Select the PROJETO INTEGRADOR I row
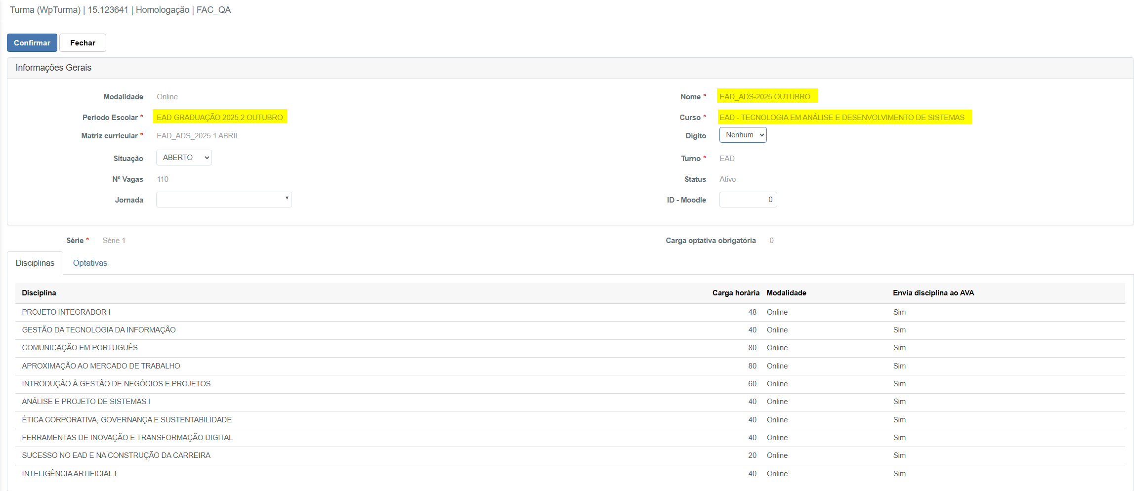This screenshot has width=1134, height=491. tap(66, 312)
